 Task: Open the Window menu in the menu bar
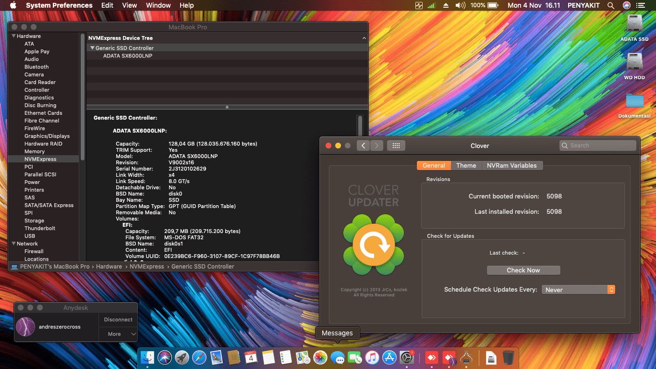(158, 5)
